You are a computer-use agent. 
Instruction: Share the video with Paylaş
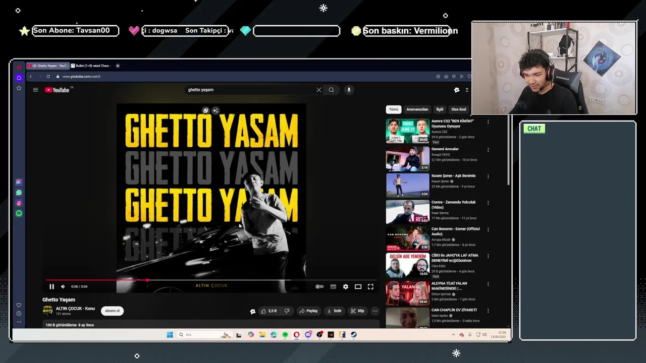pos(308,311)
